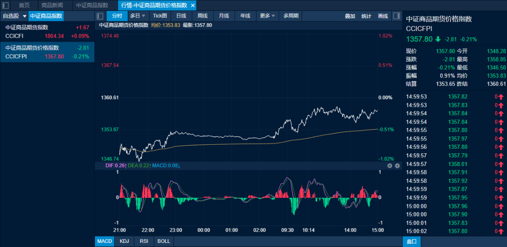
Task: Close the 行情-中证商品期货价格指数 tab
Action: pyautogui.click(x=193, y=5)
